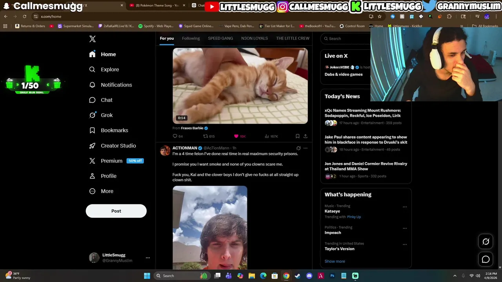Open more options on ACTIONMAN's post
The image size is (502, 282).
[x=306, y=148]
